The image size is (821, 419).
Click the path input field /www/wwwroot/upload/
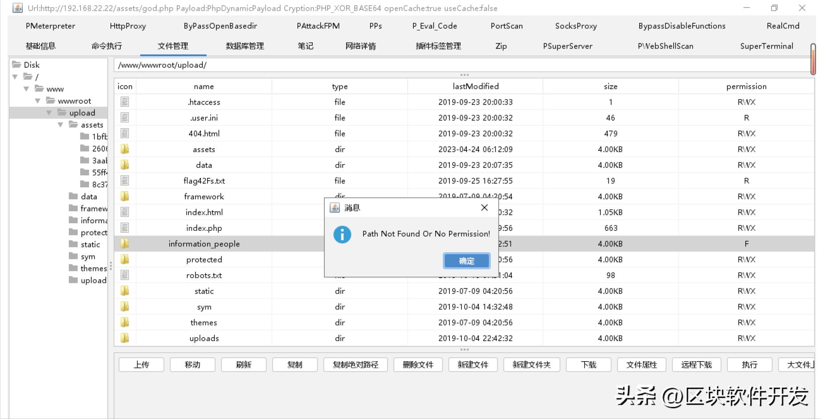click(461, 65)
